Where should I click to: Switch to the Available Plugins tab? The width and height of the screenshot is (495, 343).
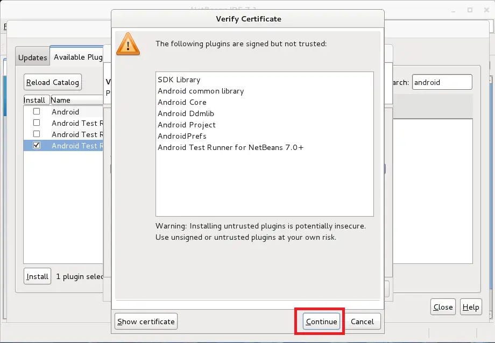[78, 57]
